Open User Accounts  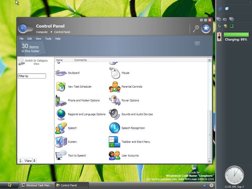click(114, 156)
